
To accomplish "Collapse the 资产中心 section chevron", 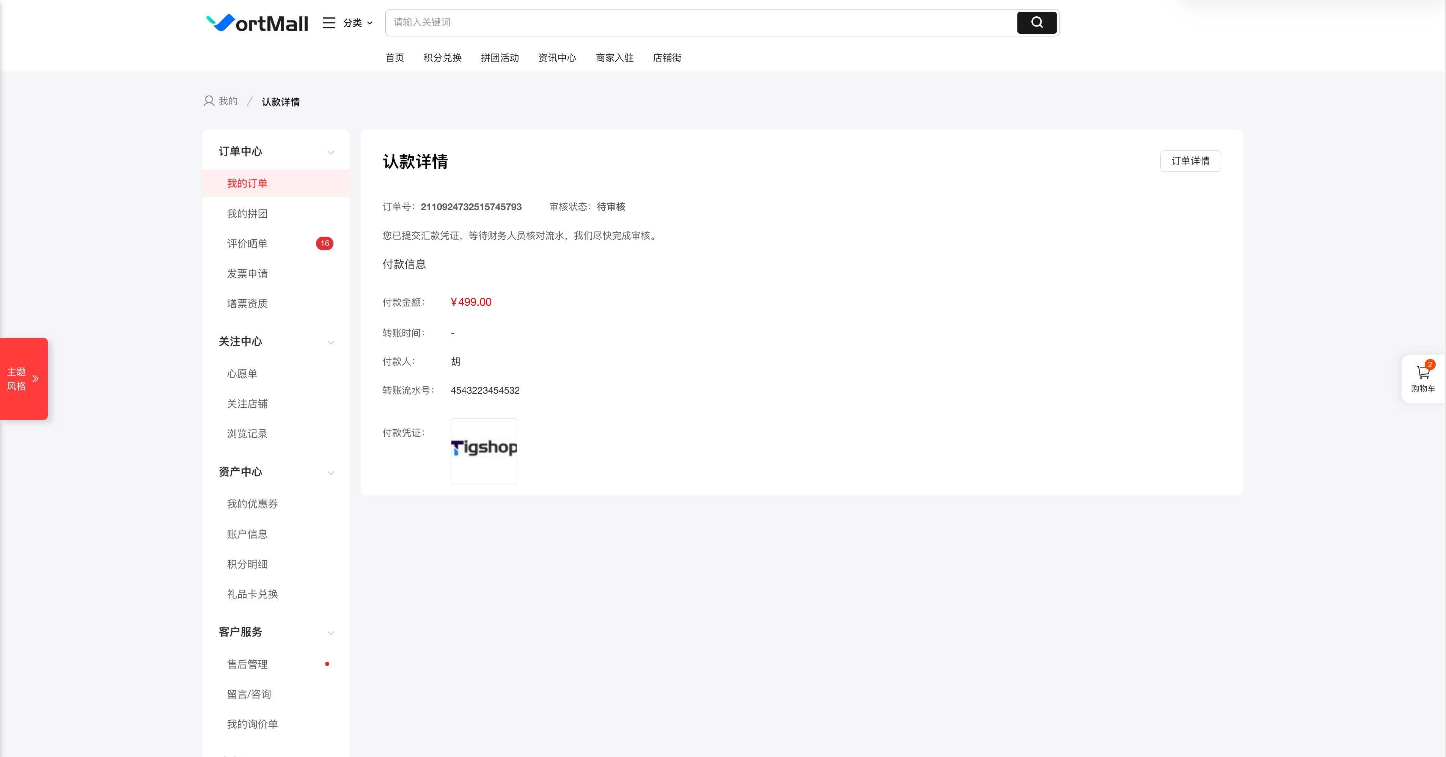I will [331, 473].
